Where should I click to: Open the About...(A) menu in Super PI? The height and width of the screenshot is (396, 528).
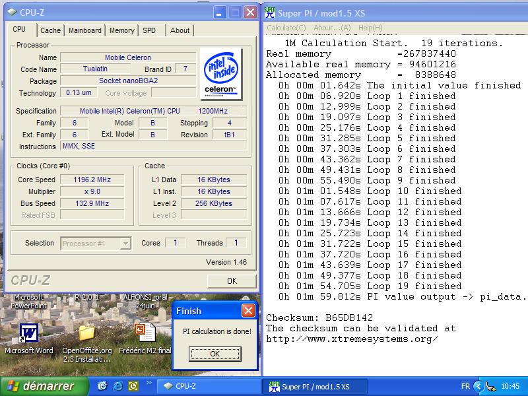332,28
